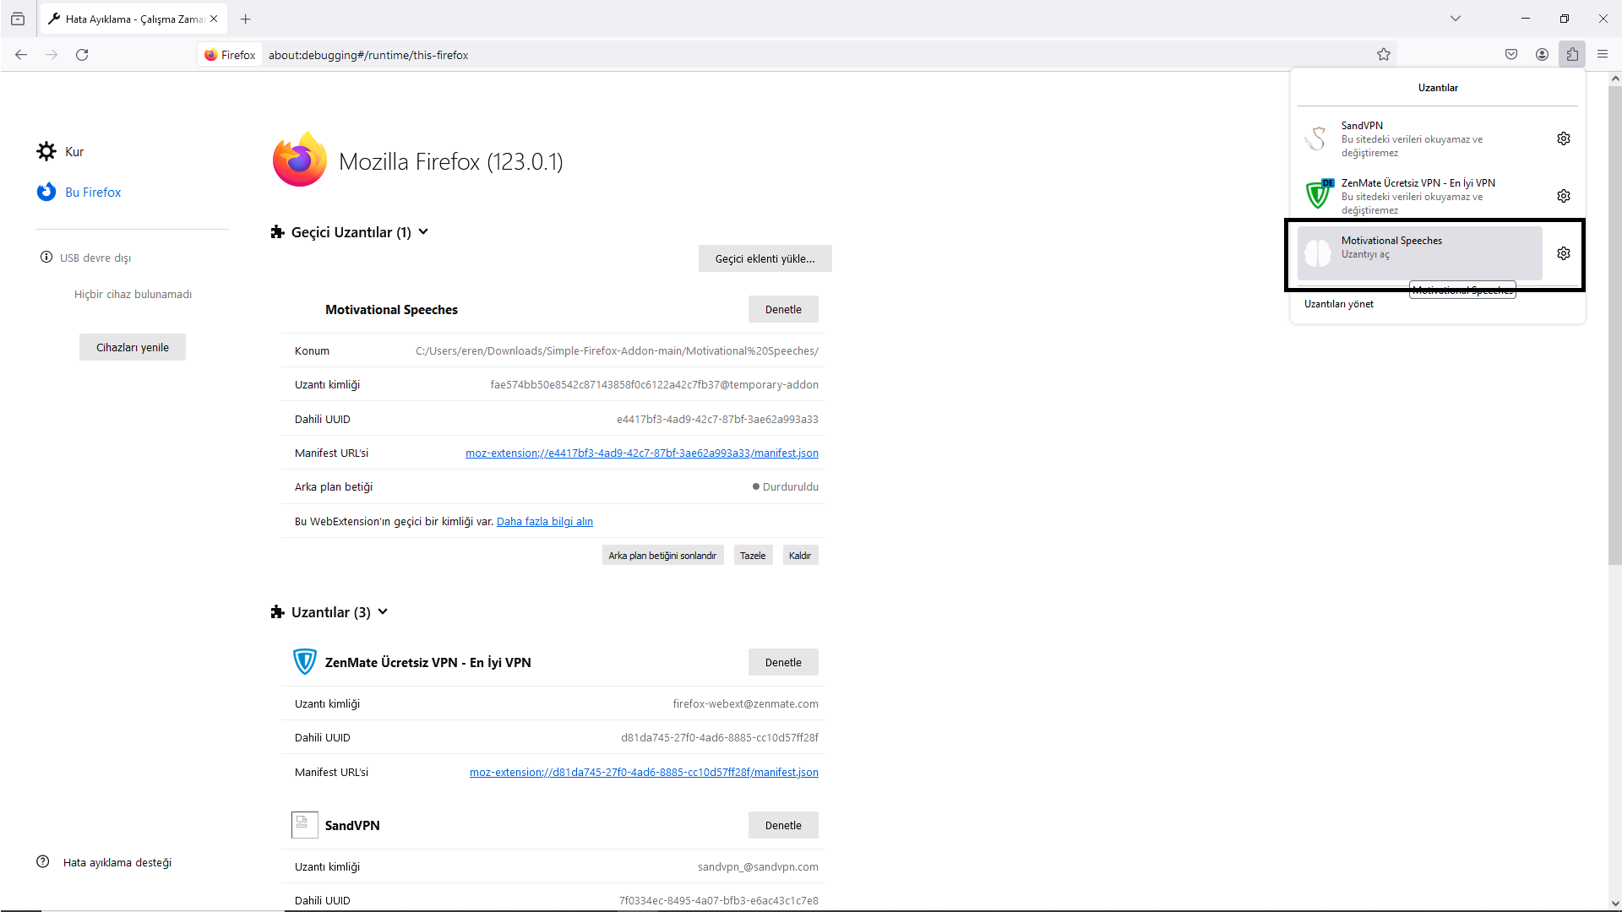Click gear icon beside Motivational Speeches
The height and width of the screenshot is (912, 1622).
click(1564, 253)
